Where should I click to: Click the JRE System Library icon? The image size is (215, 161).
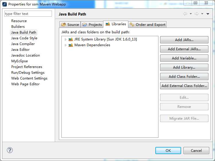tap(71, 40)
